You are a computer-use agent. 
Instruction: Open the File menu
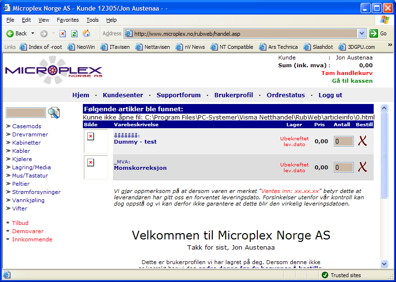[10, 20]
